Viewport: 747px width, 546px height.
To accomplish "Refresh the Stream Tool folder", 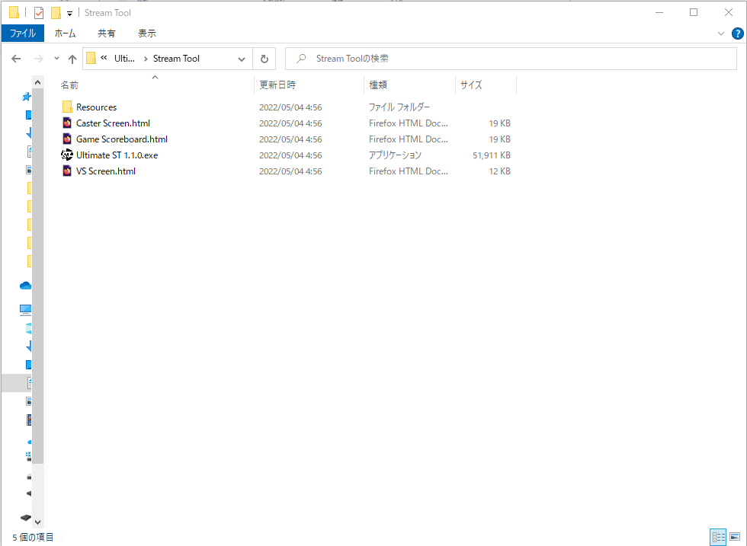I will tap(264, 59).
